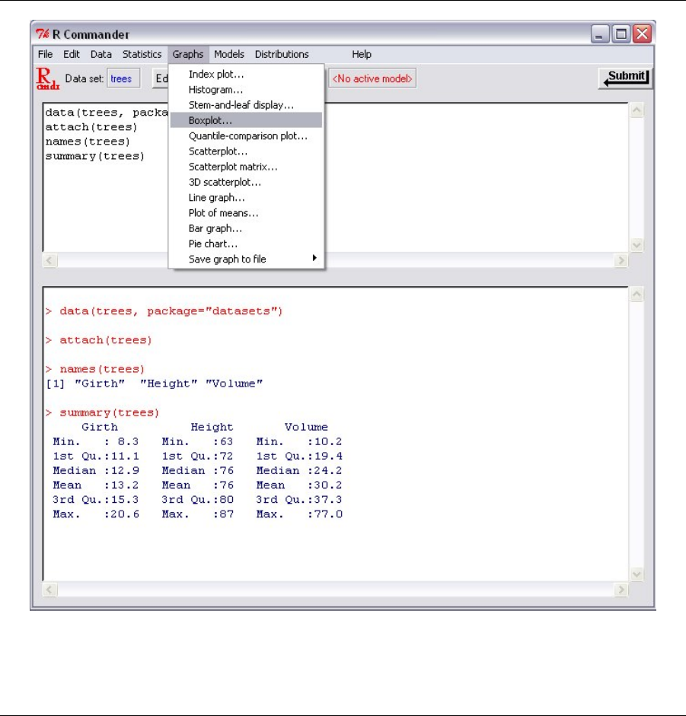Click the attach(trees) line in script window

(x=91, y=127)
